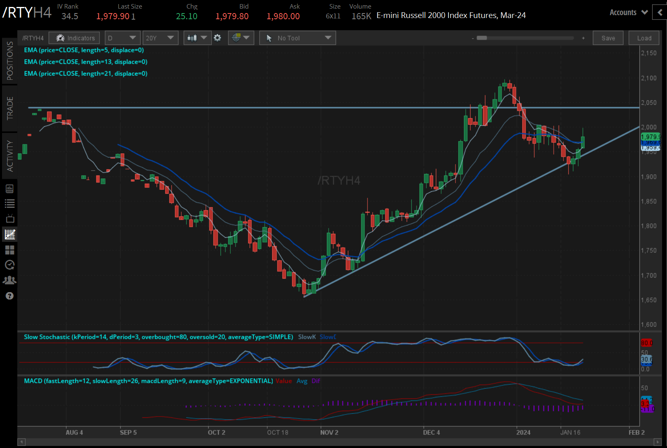667x448 pixels.
Task: Open the crosshair cursor mode dropdown
Action: click(241, 38)
